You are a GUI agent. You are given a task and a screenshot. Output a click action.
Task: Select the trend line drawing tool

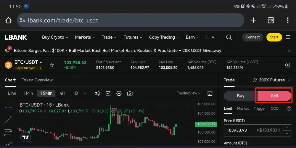click(8, 120)
